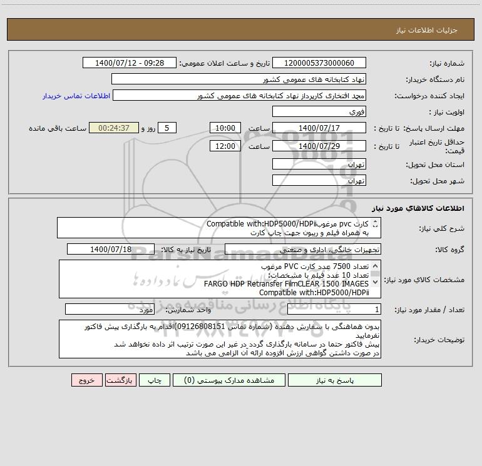Viewport: 482px width, 466px height.
Task: Click the ساعت باقی مانده label
Action: coord(58,128)
